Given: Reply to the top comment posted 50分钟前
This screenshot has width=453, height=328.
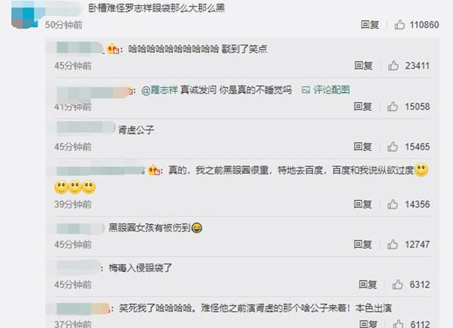Looking at the screenshot, I should point(369,25).
